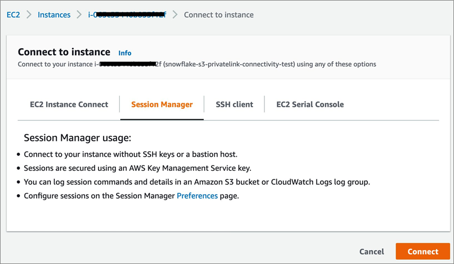This screenshot has height=264, width=454.
Task: Click the orange Connect button
Action: 423,252
